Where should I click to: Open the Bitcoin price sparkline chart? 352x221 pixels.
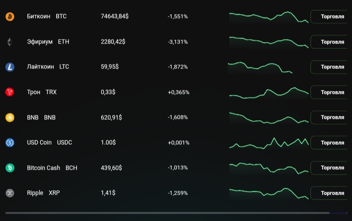tap(268, 17)
